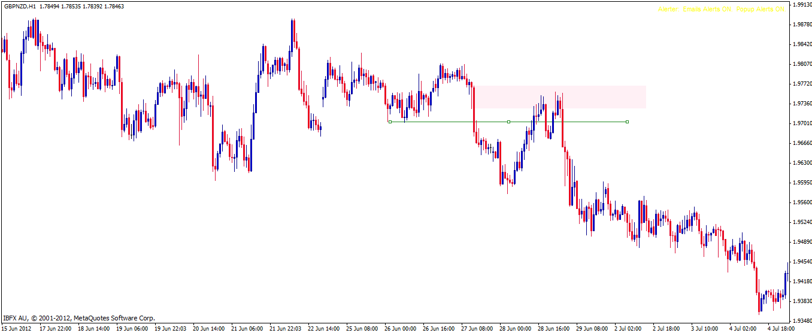Click the yellow Alerter alerts status text
The height and width of the screenshot is (333, 812).
coord(720,10)
